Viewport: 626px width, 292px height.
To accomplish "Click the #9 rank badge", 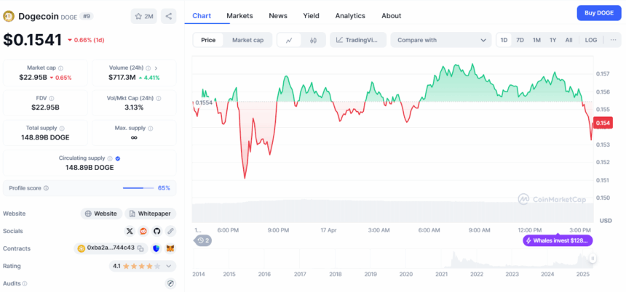I will [x=86, y=16].
